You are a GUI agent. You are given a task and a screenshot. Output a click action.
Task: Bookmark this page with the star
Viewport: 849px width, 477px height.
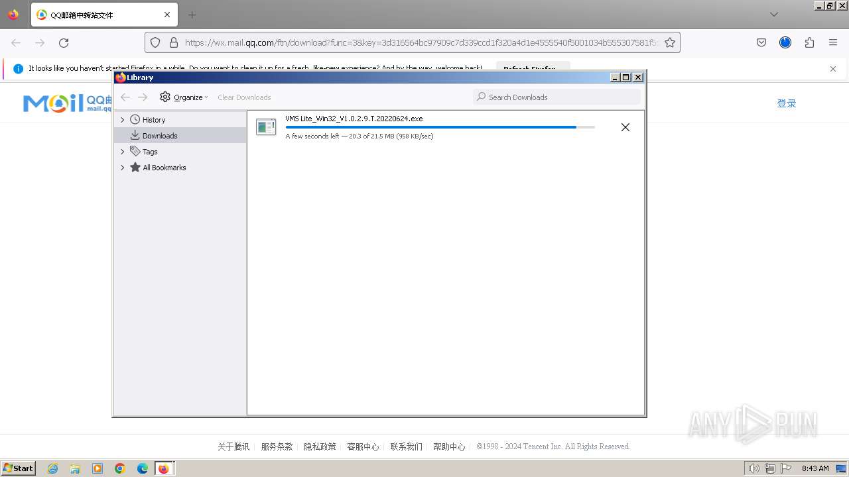click(x=670, y=42)
